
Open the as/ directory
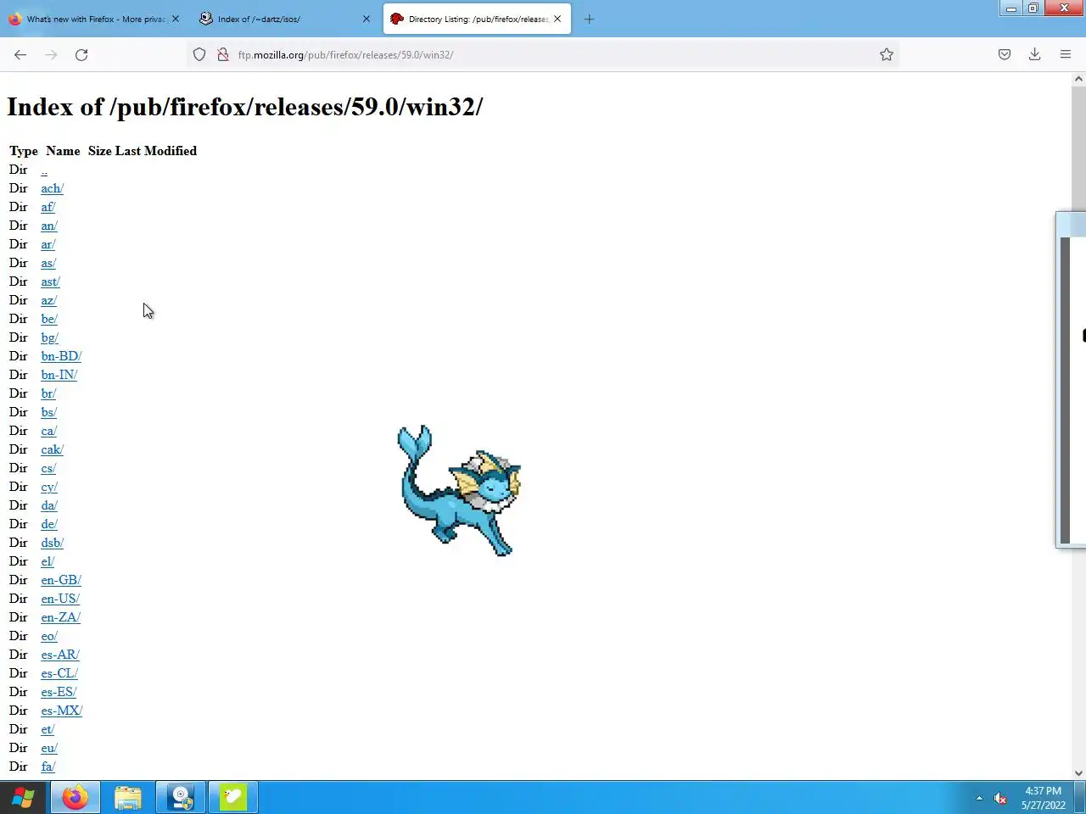point(48,263)
